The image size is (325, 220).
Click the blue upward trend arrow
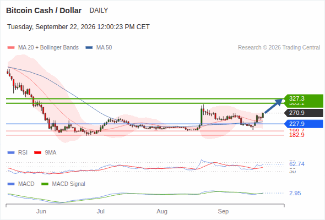point(274,106)
